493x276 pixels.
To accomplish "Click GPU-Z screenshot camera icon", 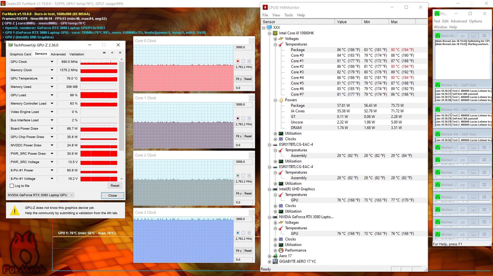I will click(x=104, y=53).
